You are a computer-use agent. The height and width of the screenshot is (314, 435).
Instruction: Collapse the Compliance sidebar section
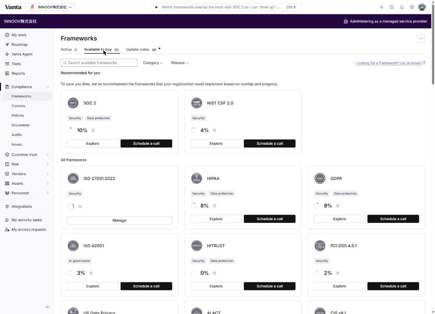pos(48,87)
